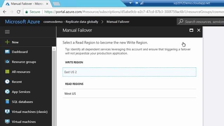Click the READ REGIONS heading
Viewport: 224px width, 126px height.
coord(74,84)
